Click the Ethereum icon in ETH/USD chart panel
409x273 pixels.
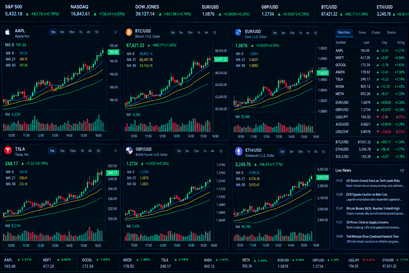tap(238, 151)
